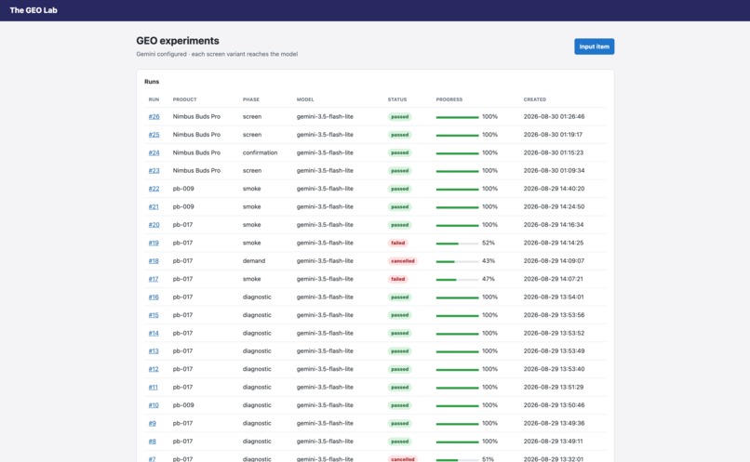Open run #17 link
Image resolution: width=750 pixels, height=462 pixels.
coord(153,279)
